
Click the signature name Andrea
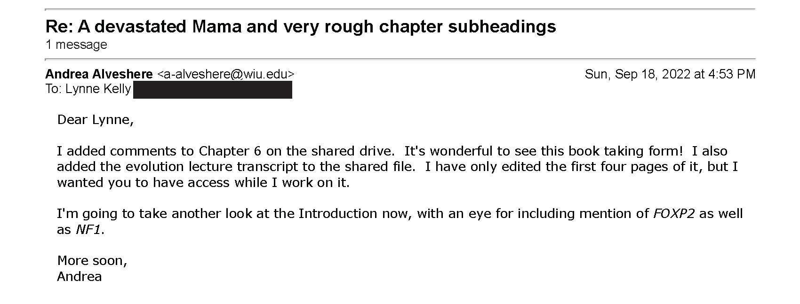tap(80, 276)
